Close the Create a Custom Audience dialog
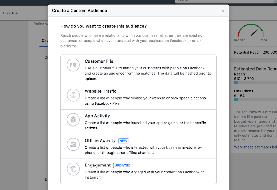 pyautogui.click(x=223, y=11)
